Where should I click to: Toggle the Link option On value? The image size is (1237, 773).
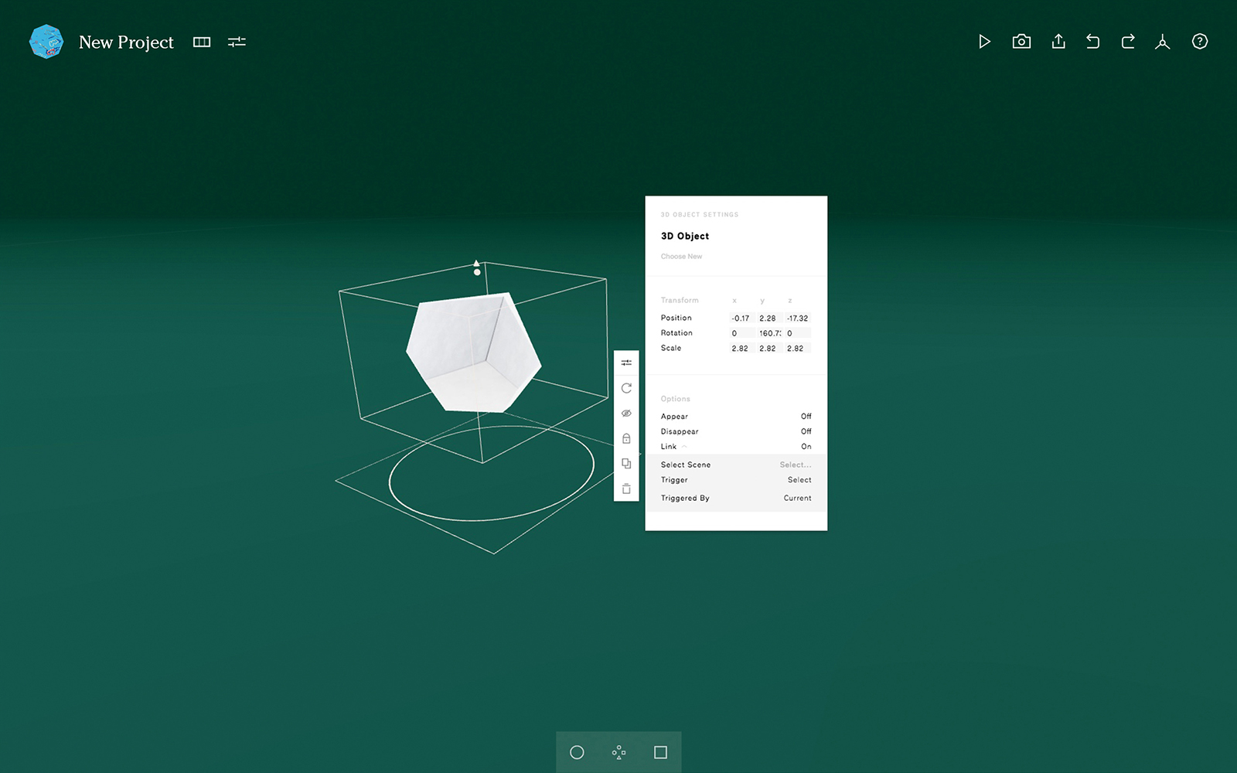[806, 447]
